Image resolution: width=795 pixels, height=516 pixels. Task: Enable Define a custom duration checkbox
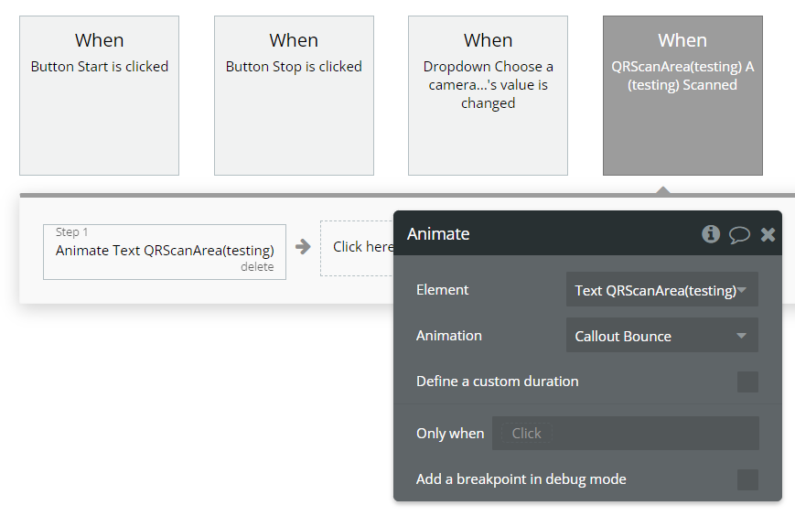pos(747,382)
